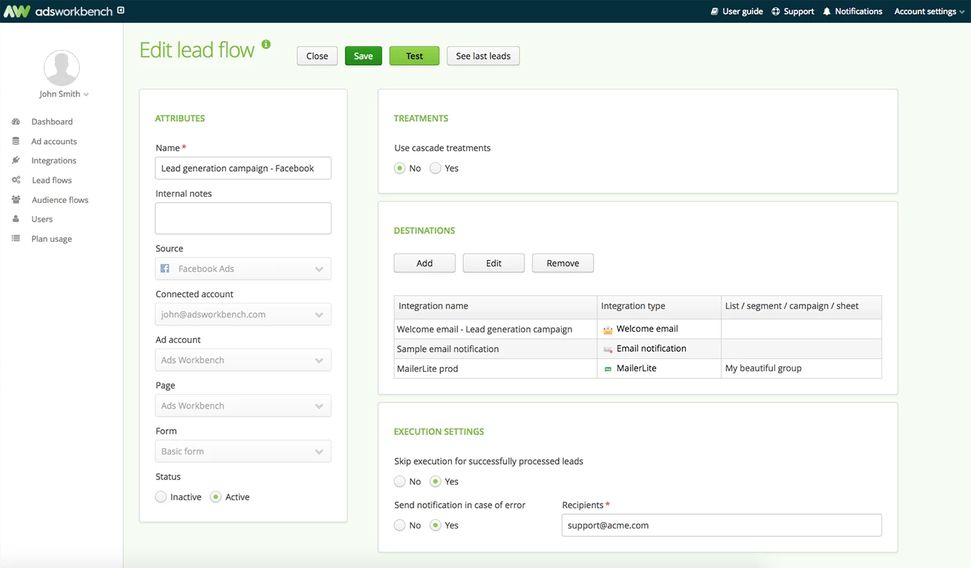Select No for skip execution option
This screenshot has height=568, width=971.
(399, 481)
